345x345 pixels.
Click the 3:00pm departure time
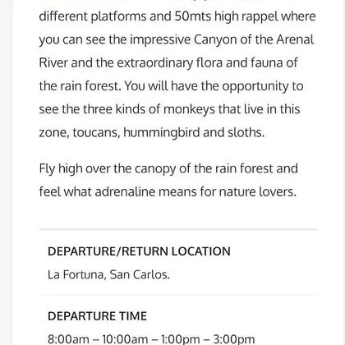(x=234, y=339)
